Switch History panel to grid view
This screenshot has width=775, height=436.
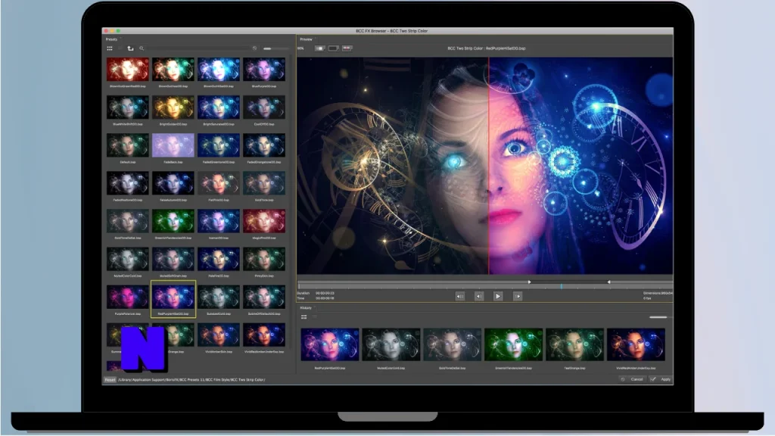coord(304,317)
